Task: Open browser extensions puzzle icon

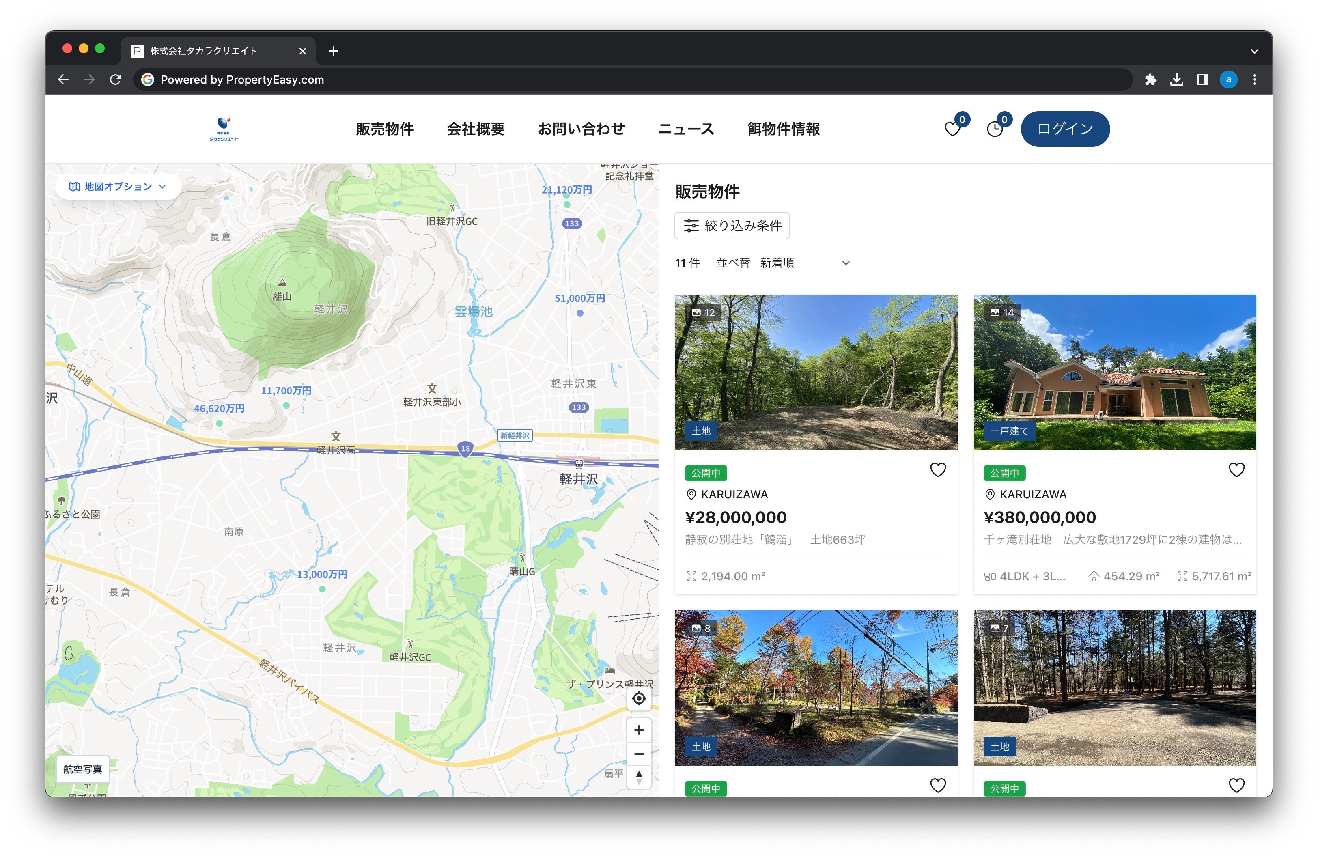Action: [x=1150, y=80]
